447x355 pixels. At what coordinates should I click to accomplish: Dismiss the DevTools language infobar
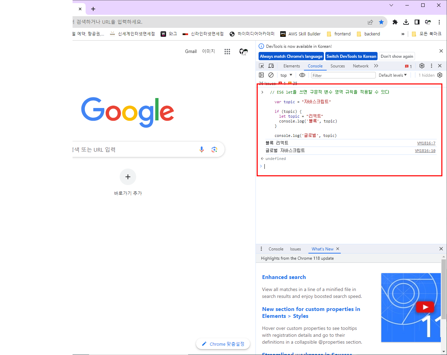click(441, 51)
